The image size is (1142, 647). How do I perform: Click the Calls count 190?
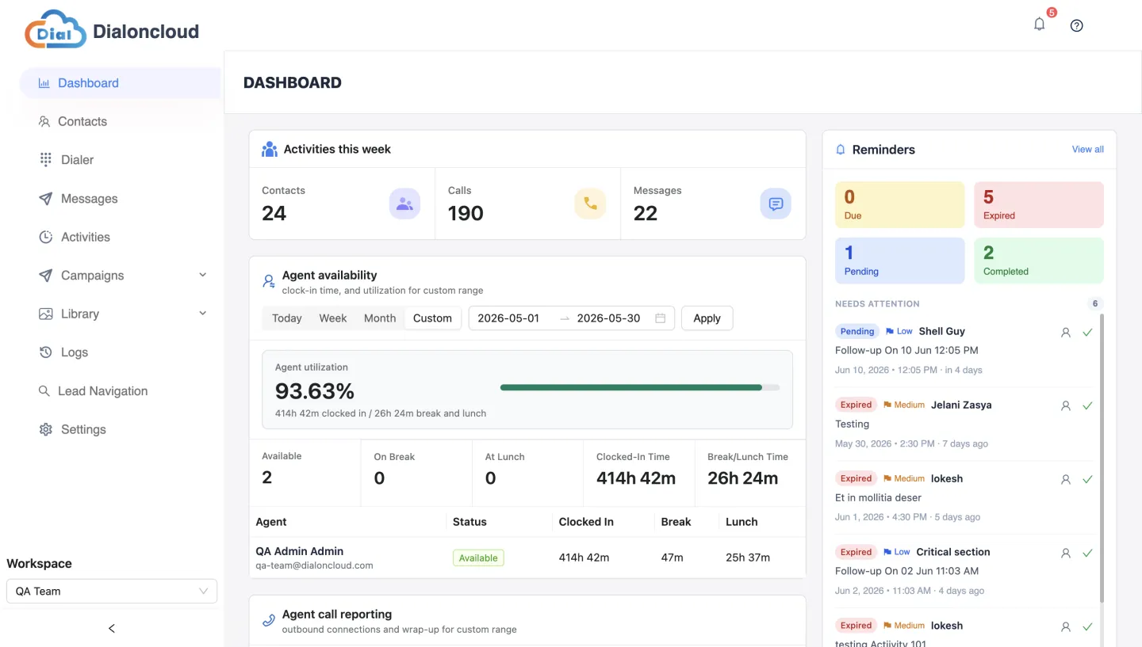466,213
